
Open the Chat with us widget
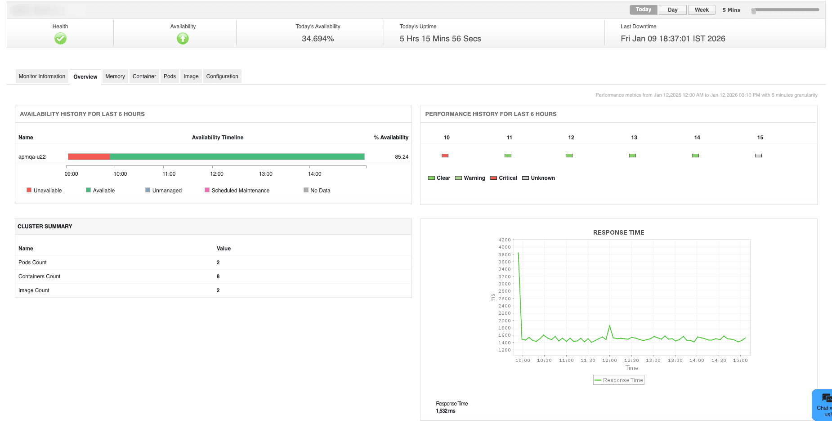click(824, 404)
